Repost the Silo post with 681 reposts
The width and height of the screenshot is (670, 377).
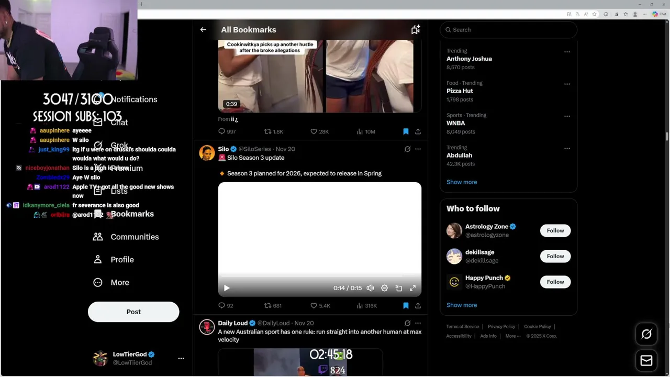click(x=273, y=305)
